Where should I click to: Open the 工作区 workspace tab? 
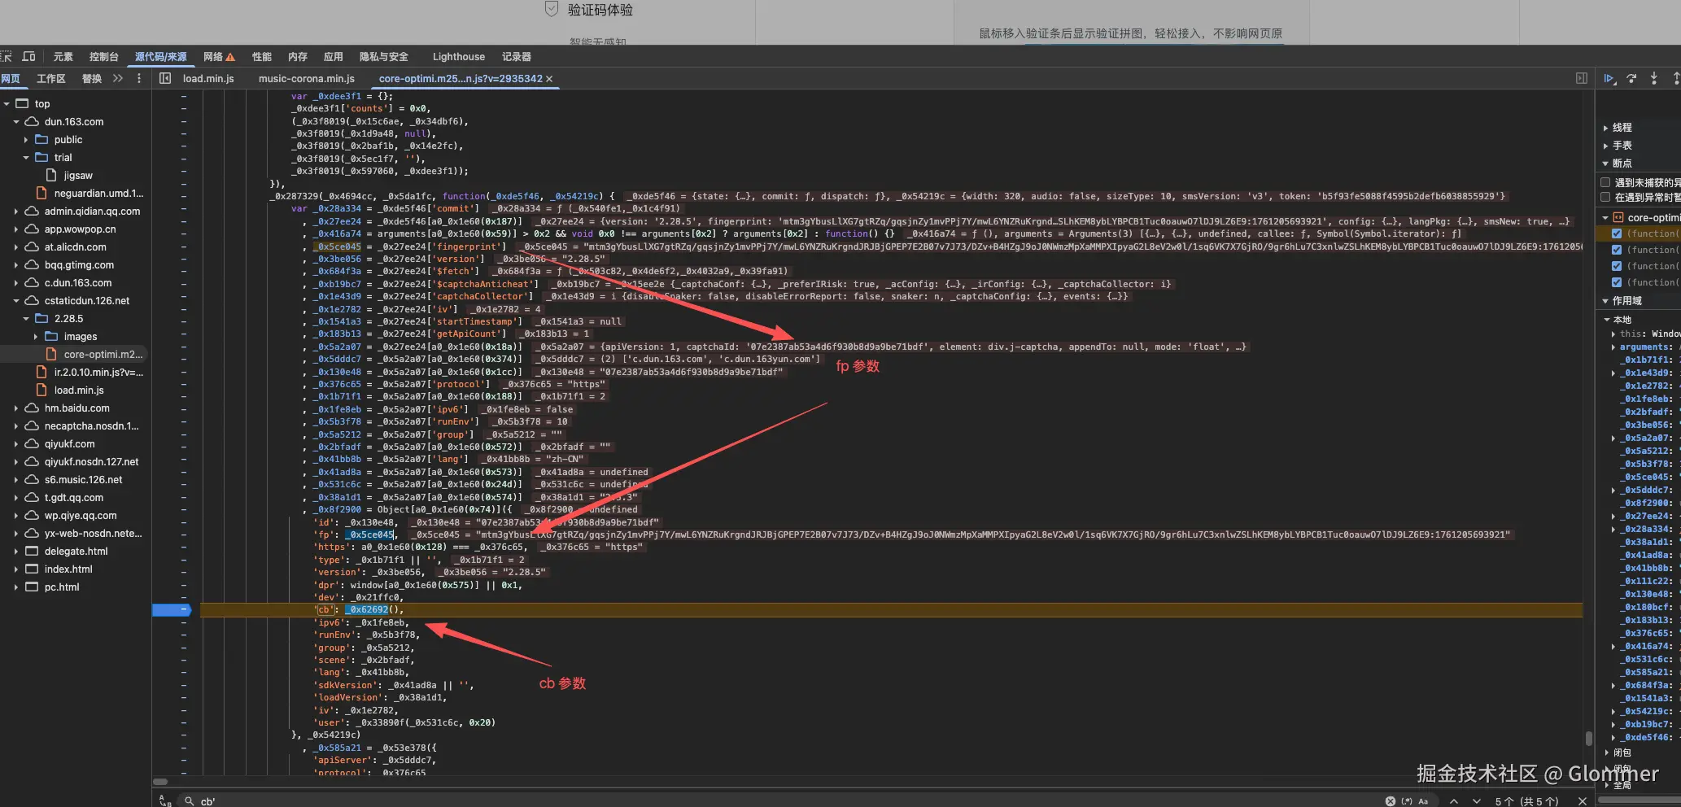coord(51,79)
